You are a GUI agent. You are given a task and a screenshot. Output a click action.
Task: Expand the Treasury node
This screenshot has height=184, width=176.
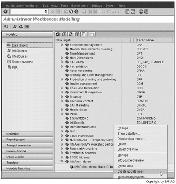62,97
